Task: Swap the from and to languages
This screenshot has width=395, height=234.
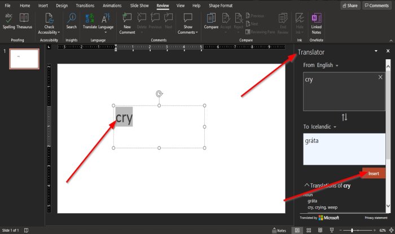Action: [x=344, y=117]
